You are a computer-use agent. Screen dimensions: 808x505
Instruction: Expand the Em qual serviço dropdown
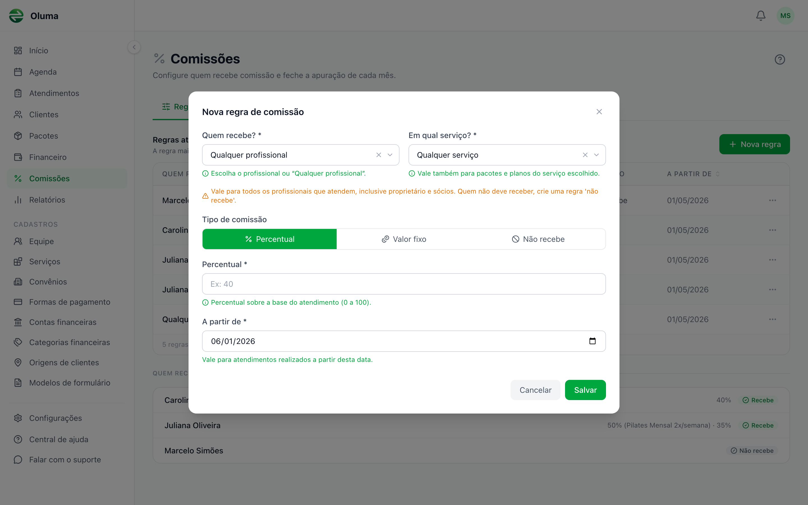[x=596, y=155]
